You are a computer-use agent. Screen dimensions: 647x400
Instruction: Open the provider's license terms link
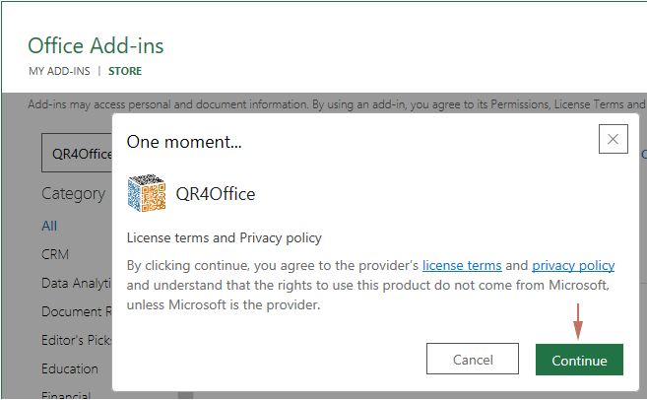point(462,266)
